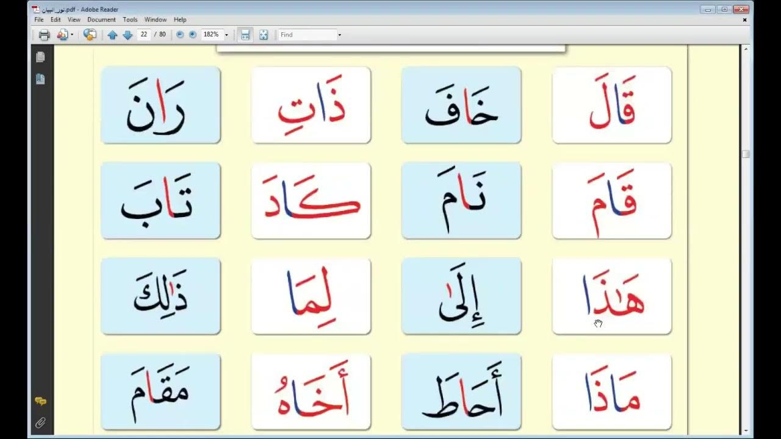Open the Pages thumbnails panel icon
The height and width of the screenshot is (439, 781).
click(x=40, y=57)
